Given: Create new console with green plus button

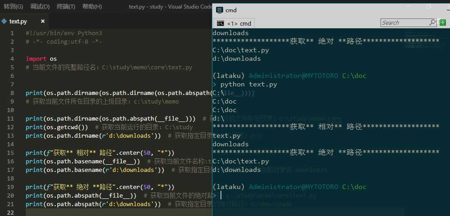Looking at the screenshot, I should pos(442,22).
